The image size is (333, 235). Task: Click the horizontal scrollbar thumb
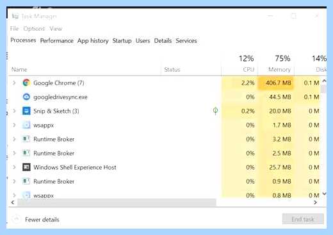[x=117, y=202]
